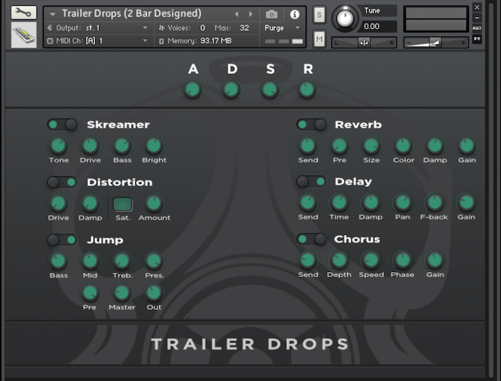
Task: Click the Tune knob
Action: pyautogui.click(x=344, y=19)
